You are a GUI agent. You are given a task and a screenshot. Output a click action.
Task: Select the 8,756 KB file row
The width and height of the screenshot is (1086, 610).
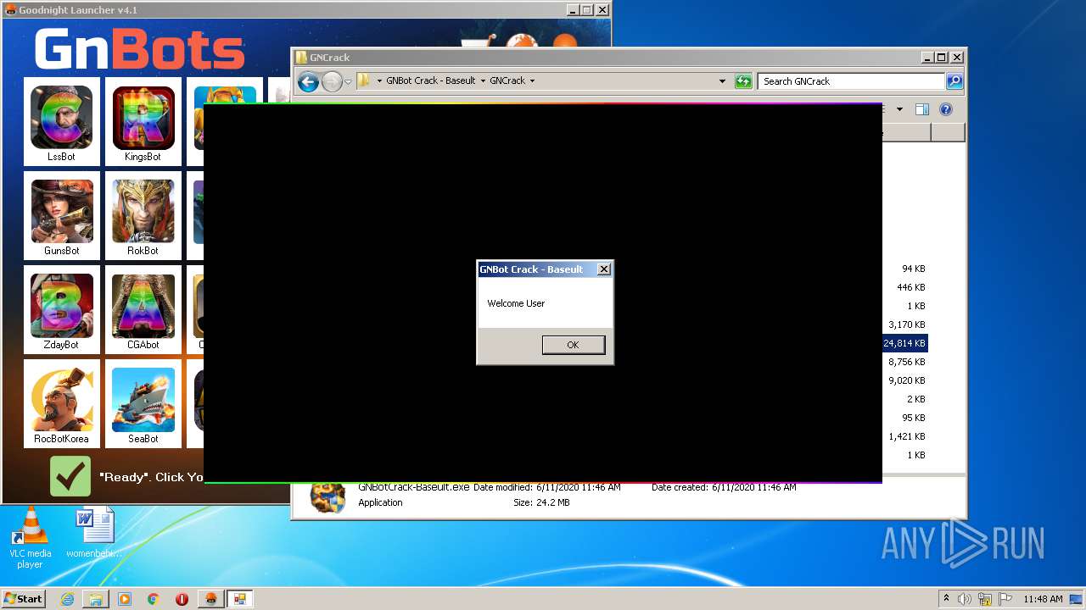pyautogui.click(x=906, y=362)
